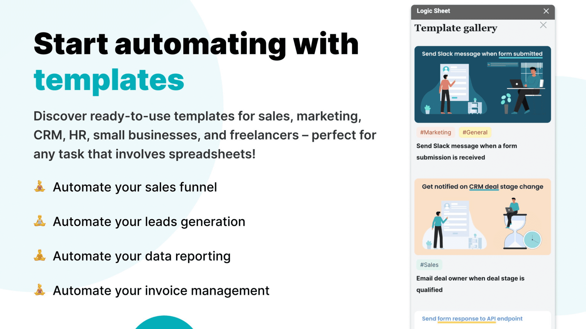Click the Logic Sheet close button
The width and height of the screenshot is (586, 329).
[546, 11]
